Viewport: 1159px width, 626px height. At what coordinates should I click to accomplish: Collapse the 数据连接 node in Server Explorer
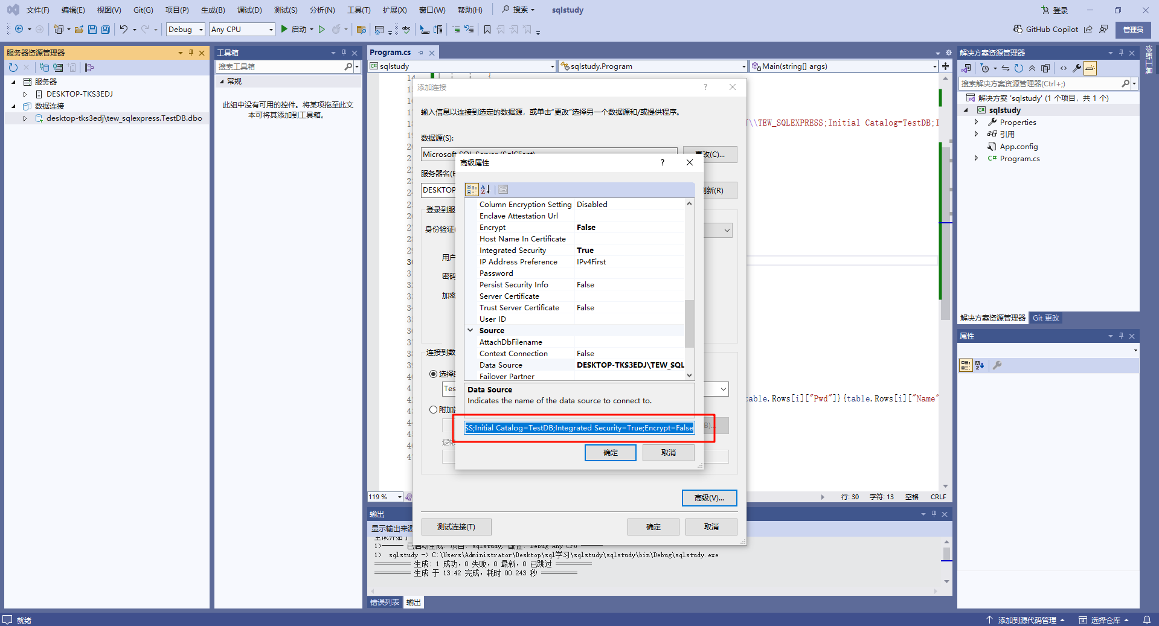13,106
